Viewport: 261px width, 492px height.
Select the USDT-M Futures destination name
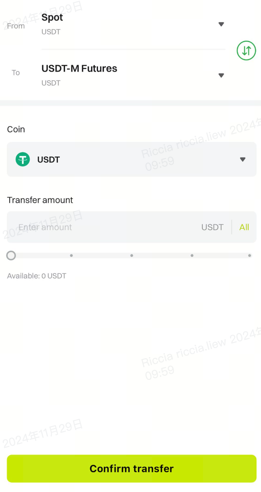coord(79,69)
